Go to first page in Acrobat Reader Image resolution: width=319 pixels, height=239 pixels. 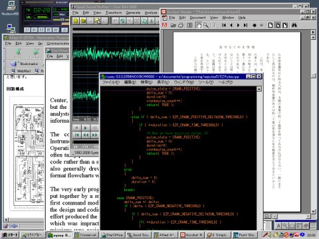point(224,25)
